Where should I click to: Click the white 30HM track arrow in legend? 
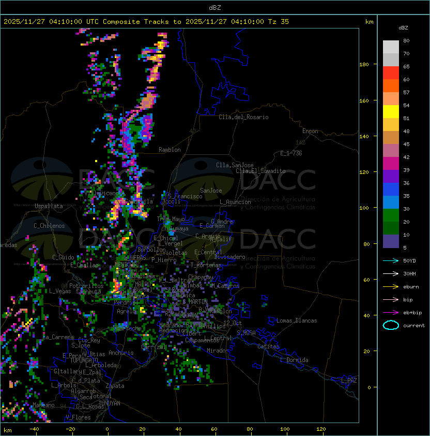coord(391,273)
